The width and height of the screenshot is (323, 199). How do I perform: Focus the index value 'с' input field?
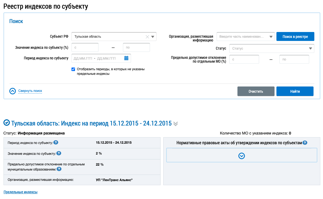85,47
